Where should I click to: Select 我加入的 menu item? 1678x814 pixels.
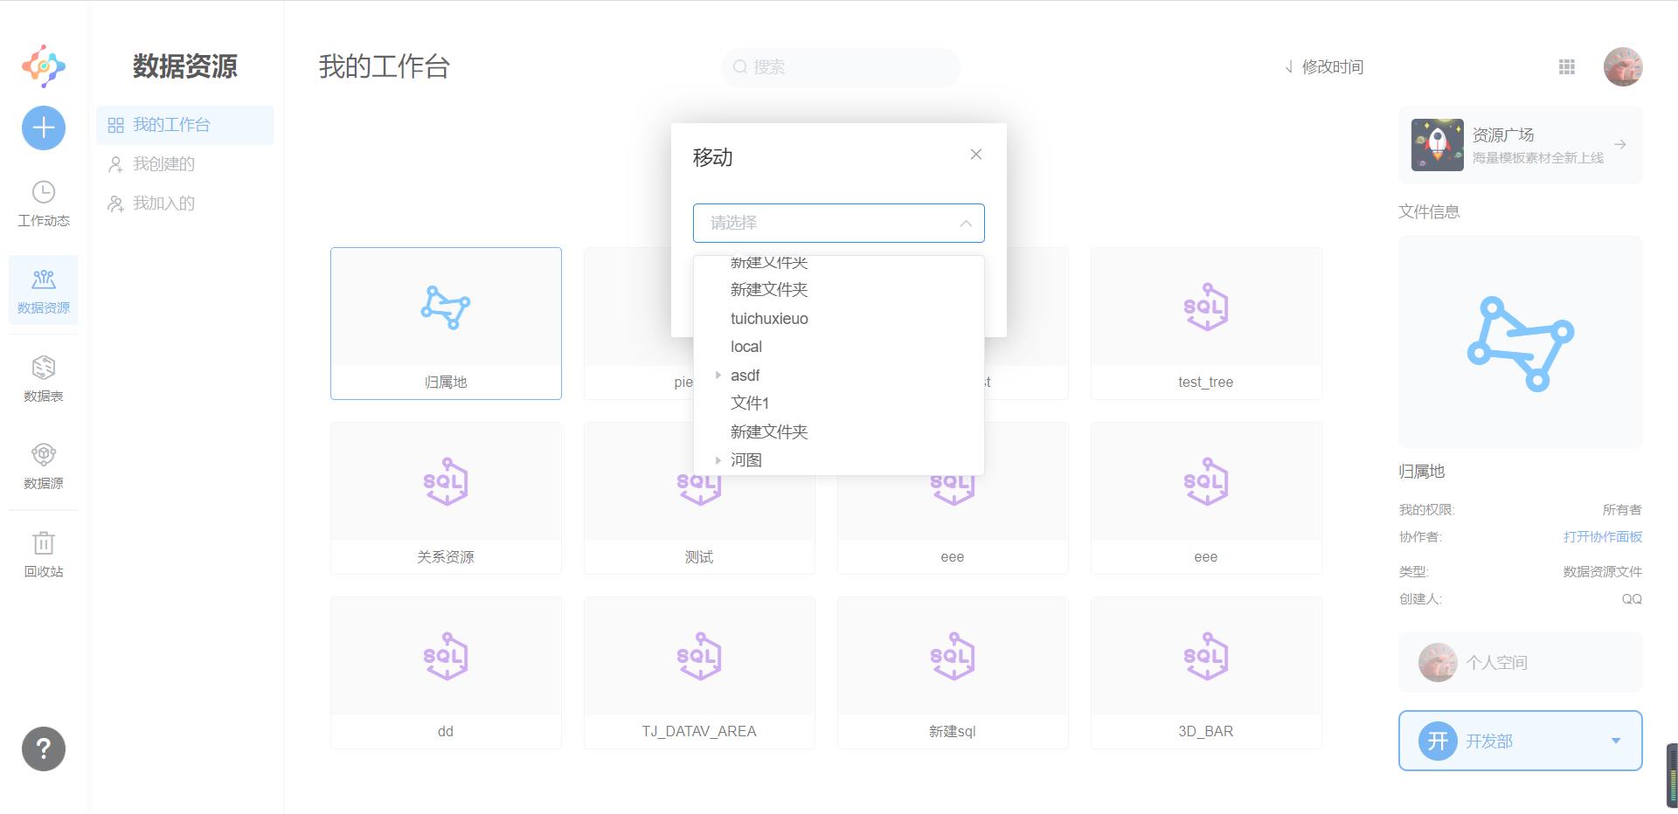tap(185, 203)
